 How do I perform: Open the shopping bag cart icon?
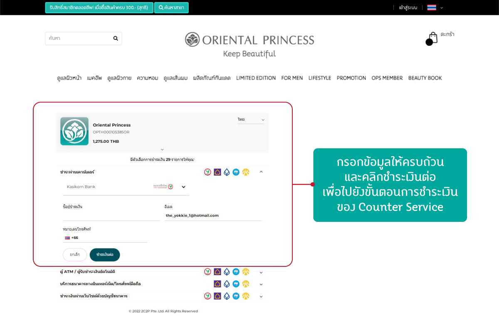click(432, 38)
